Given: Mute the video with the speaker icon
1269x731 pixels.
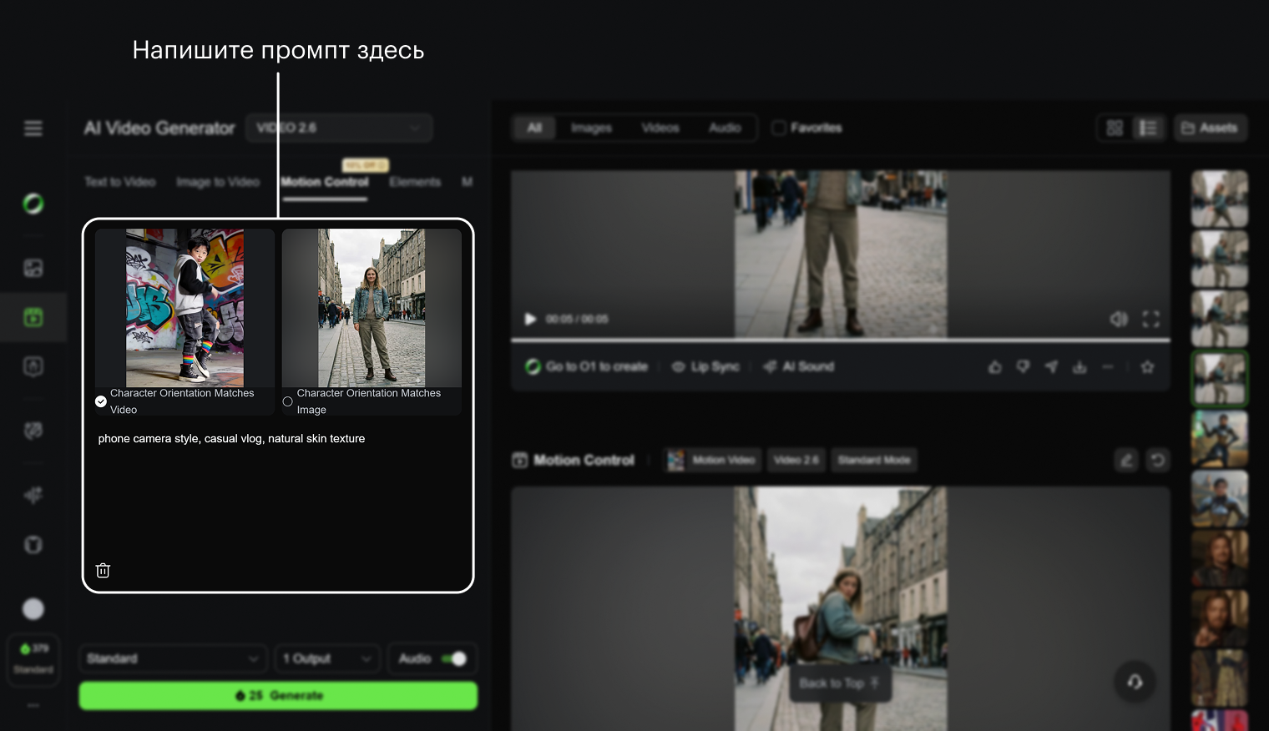Looking at the screenshot, I should [x=1118, y=319].
